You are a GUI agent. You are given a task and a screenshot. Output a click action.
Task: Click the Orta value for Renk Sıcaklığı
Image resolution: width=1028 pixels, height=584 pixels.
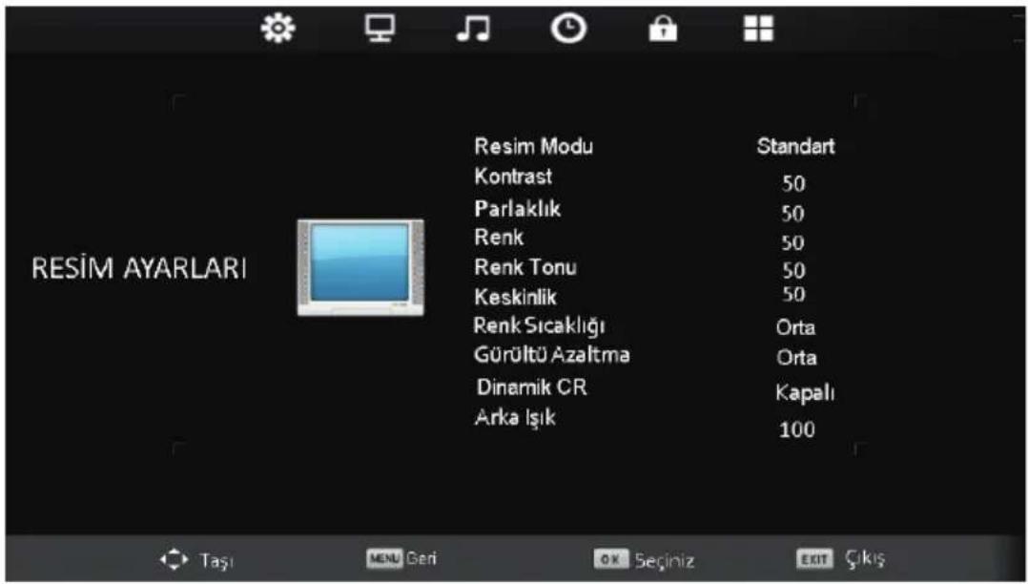(796, 326)
